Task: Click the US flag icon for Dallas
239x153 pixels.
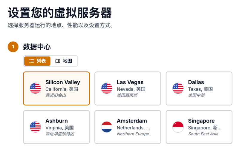Action: [x=178, y=88]
